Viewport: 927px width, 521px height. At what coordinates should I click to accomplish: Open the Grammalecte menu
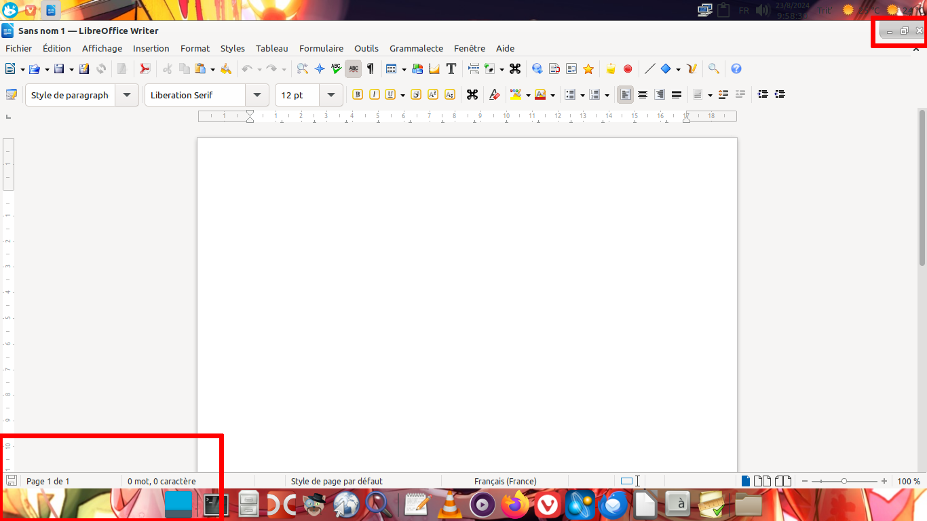click(416, 48)
